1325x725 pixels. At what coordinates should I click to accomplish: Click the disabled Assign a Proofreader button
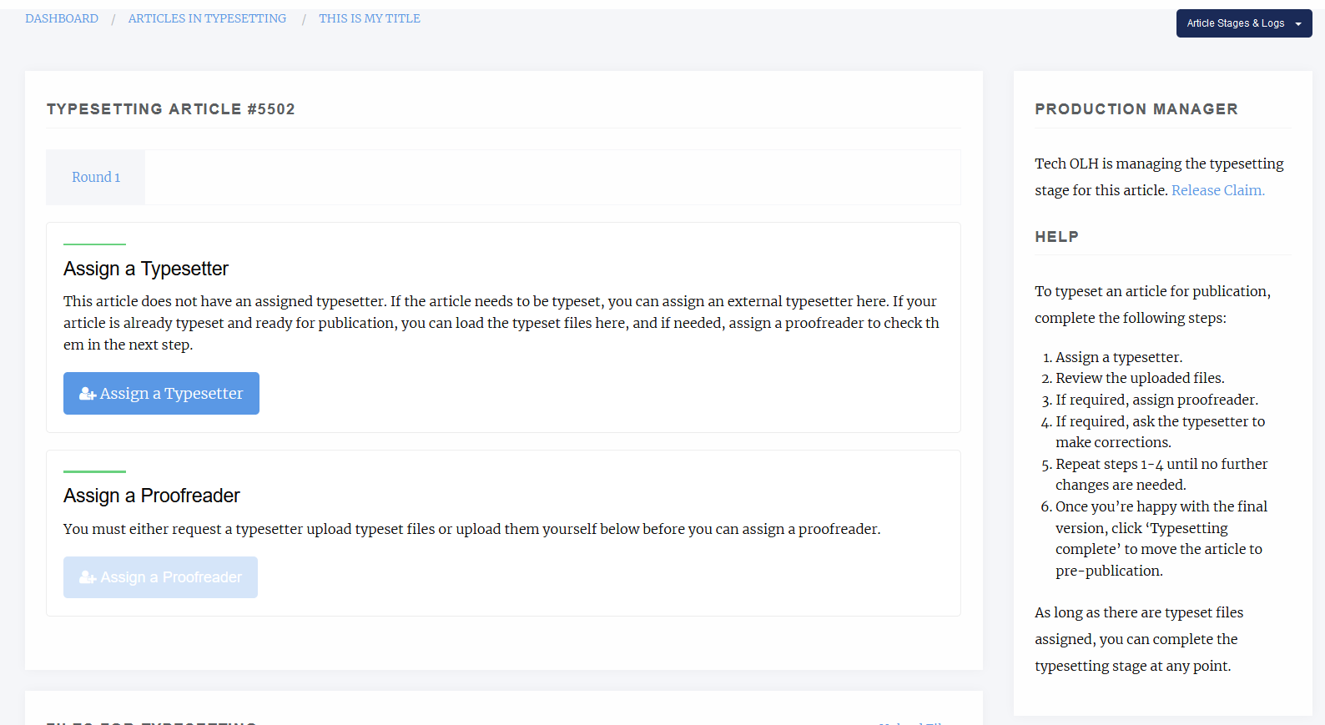pos(160,577)
